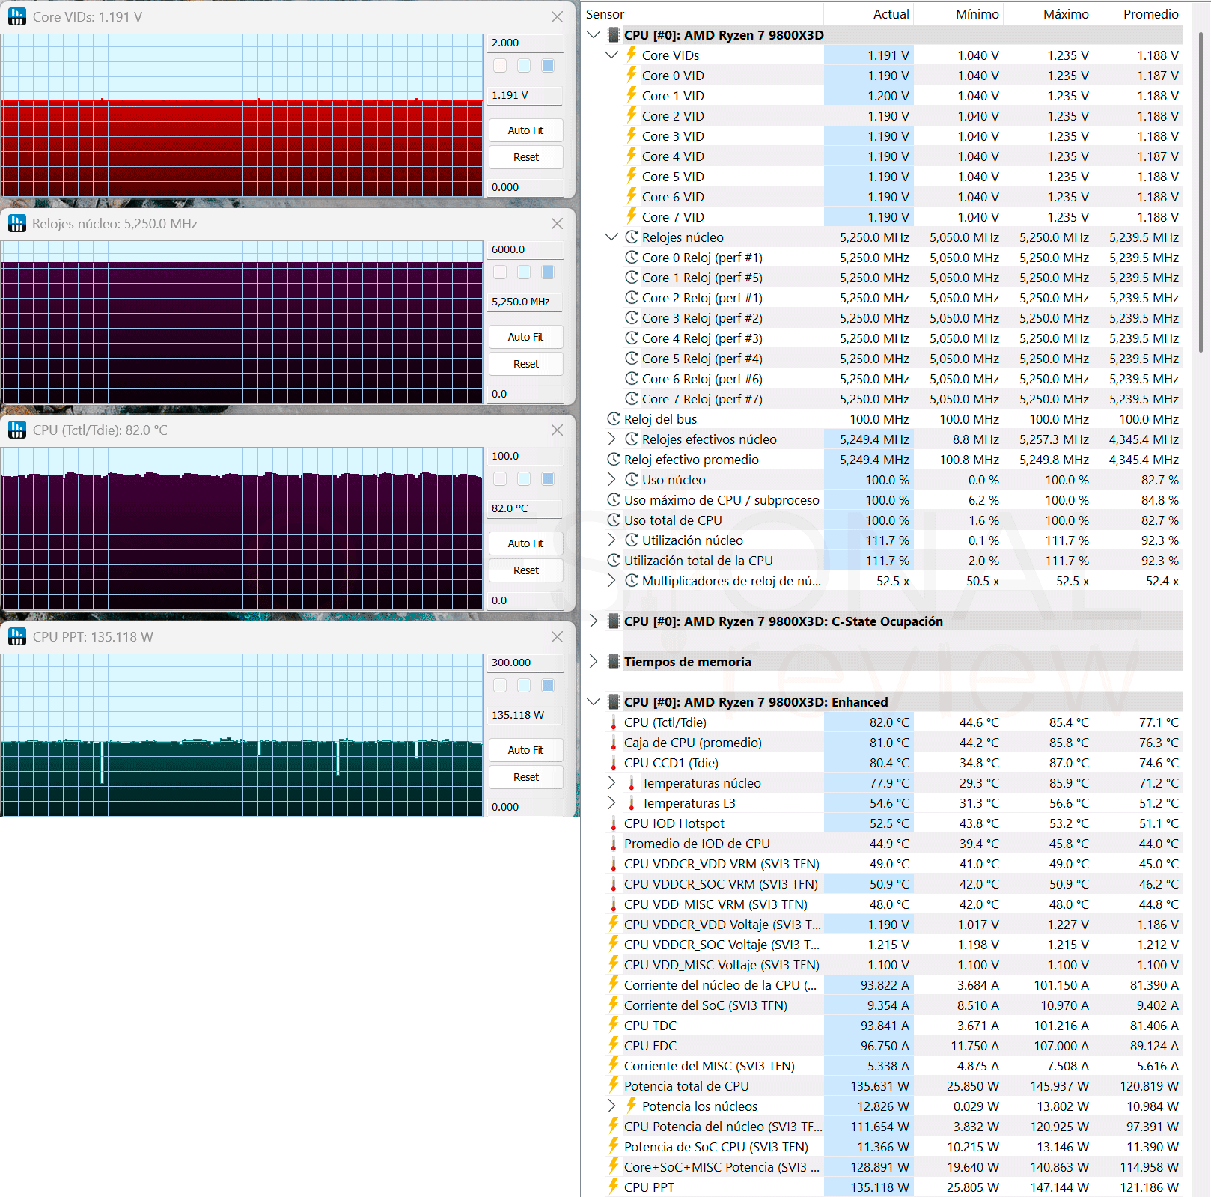Close the CPU PPT graph window

coord(557,636)
